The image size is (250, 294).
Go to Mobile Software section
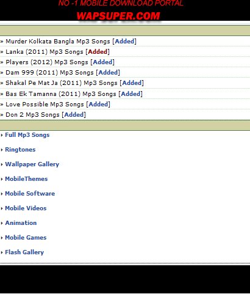(x=30, y=194)
